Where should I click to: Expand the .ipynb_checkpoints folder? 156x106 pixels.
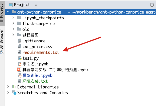click(13, 18)
